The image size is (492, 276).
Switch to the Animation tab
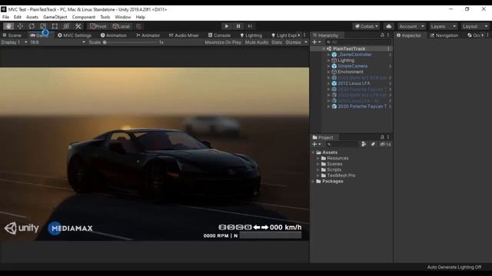click(x=114, y=35)
